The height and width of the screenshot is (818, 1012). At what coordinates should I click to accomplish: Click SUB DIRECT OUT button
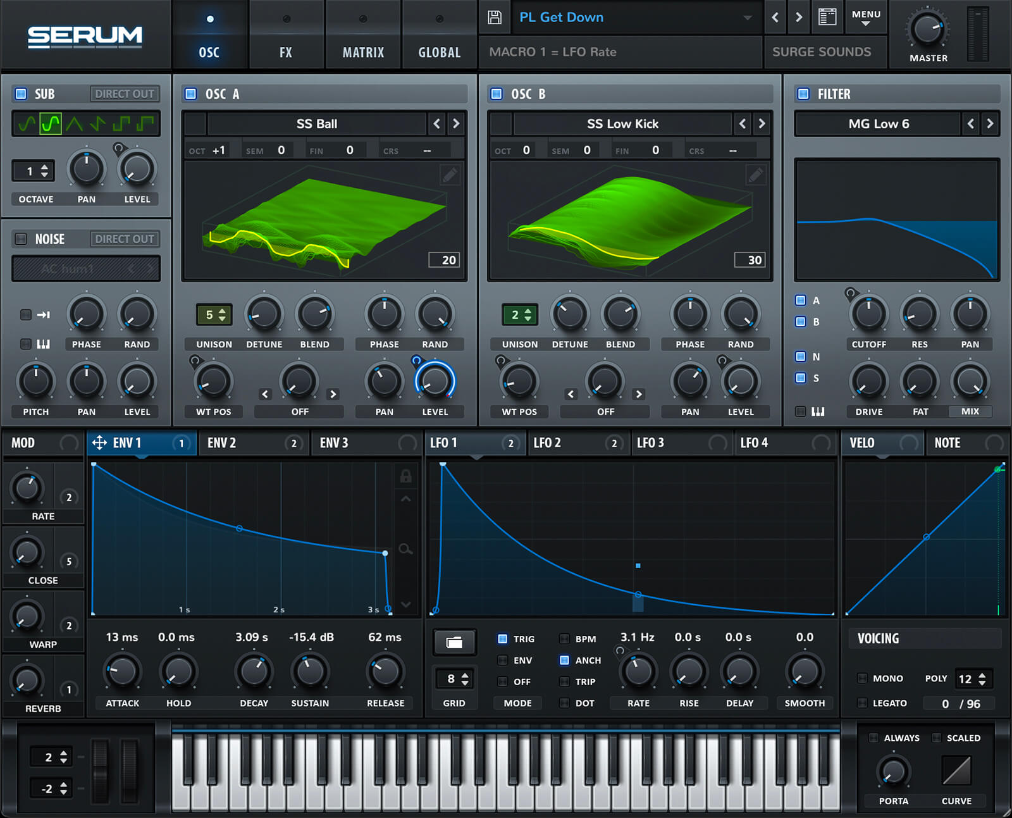coord(125,94)
